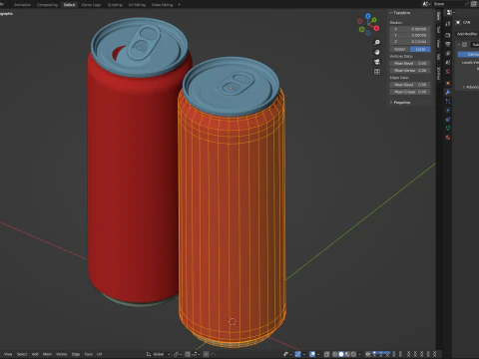Open the View menu in viewport header
This screenshot has height=359, width=479.
tap(8, 354)
